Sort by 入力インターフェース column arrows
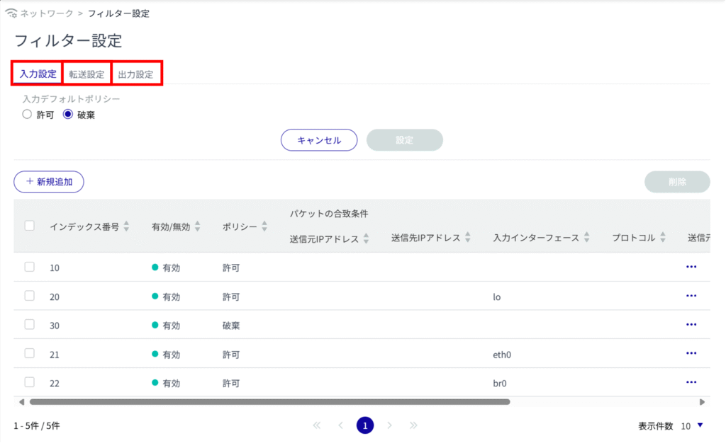 tap(586, 238)
